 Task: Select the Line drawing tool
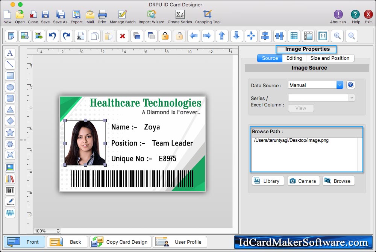pos(10,64)
